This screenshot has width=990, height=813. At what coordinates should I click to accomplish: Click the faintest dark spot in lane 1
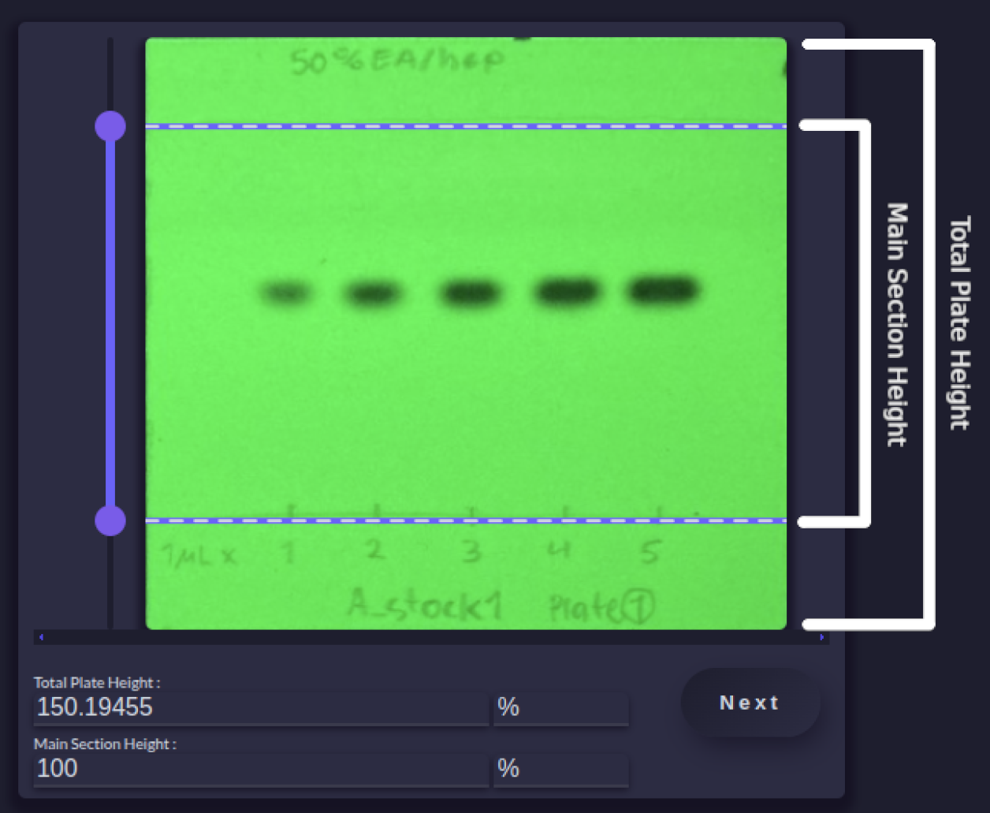click(x=285, y=293)
